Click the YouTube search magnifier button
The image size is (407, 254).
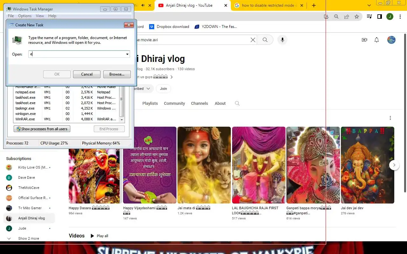265,40
